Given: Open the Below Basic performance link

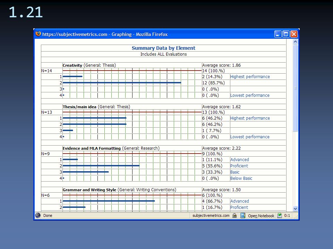Looking at the screenshot, I should pos(241,178).
